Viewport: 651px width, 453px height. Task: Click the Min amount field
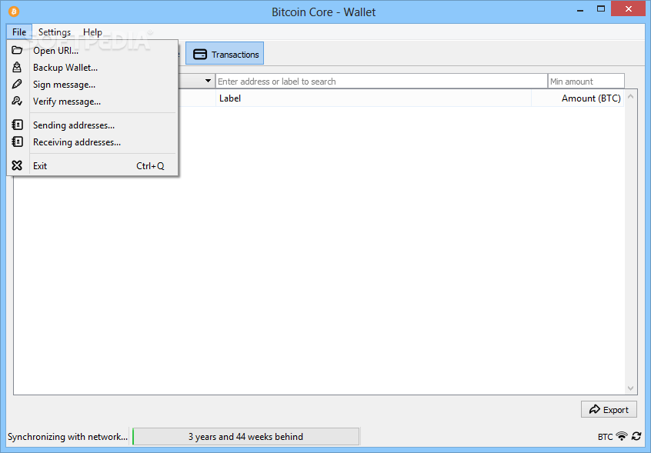click(586, 82)
